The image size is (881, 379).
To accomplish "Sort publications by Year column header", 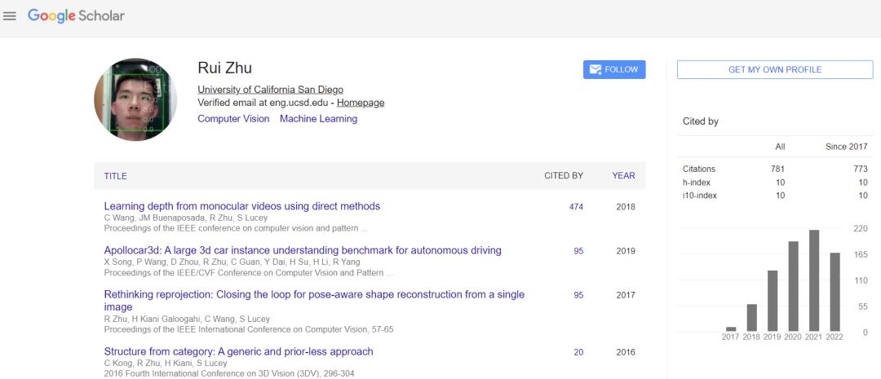I will 623,176.
